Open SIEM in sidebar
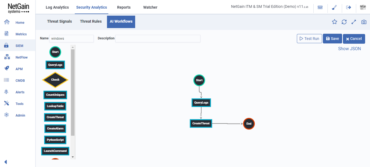Image resolution: width=370 pixels, height=167 pixels. click(x=18, y=46)
